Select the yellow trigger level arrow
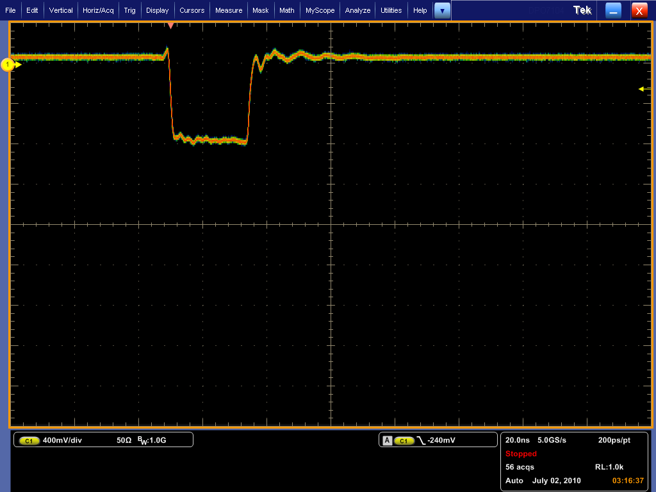This screenshot has height=492, width=656. click(643, 89)
